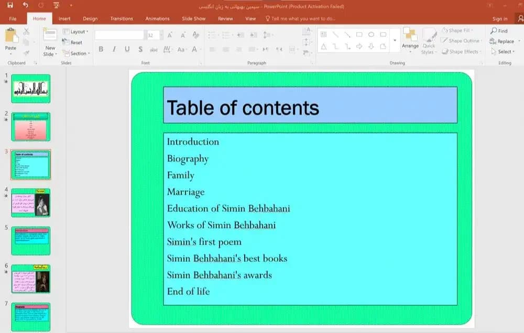Open the Shape Fill color menu
The width and height of the screenshot is (524, 333).
(x=457, y=30)
